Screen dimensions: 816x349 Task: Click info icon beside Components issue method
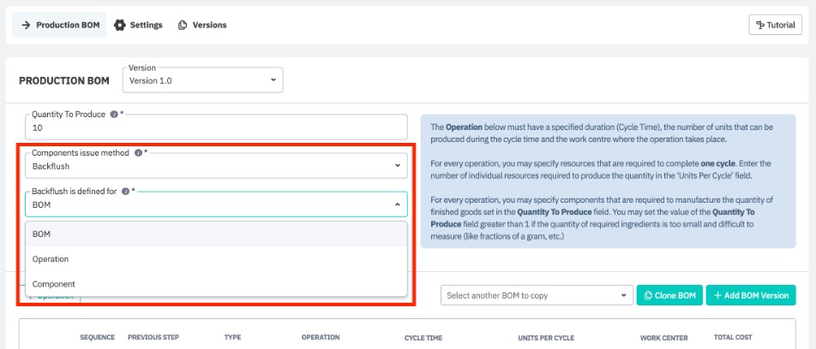coord(138,153)
